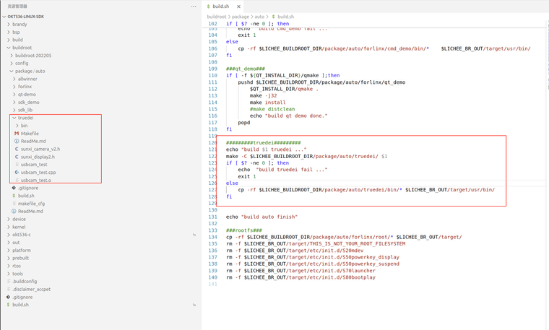Expand the platform folder
Screen dimensions: 549x330
(x=19, y=251)
